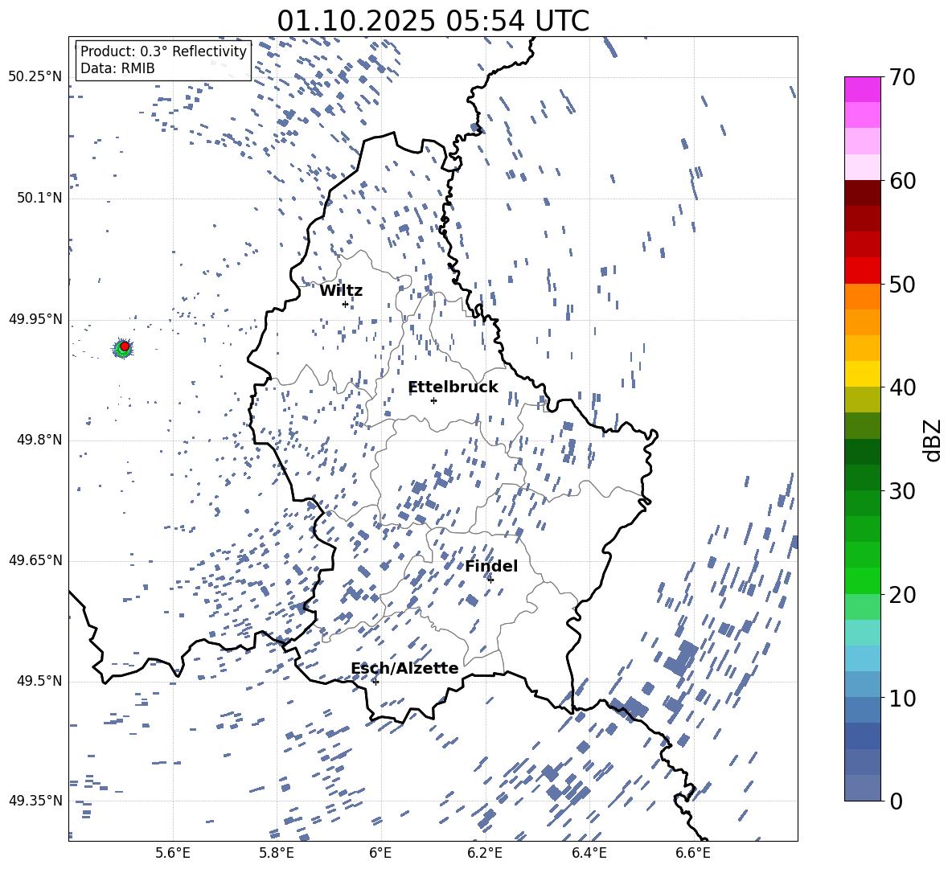Click the colorbar tick value 50
Viewport: 952px width, 869px height.
pos(903,284)
